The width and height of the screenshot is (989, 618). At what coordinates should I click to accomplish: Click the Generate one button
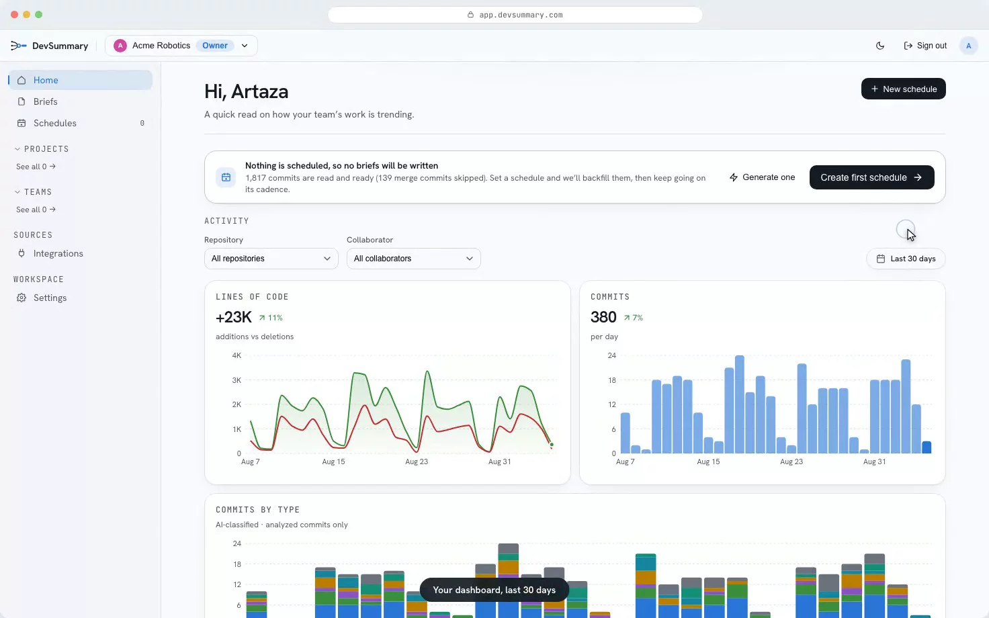(x=763, y=177)
